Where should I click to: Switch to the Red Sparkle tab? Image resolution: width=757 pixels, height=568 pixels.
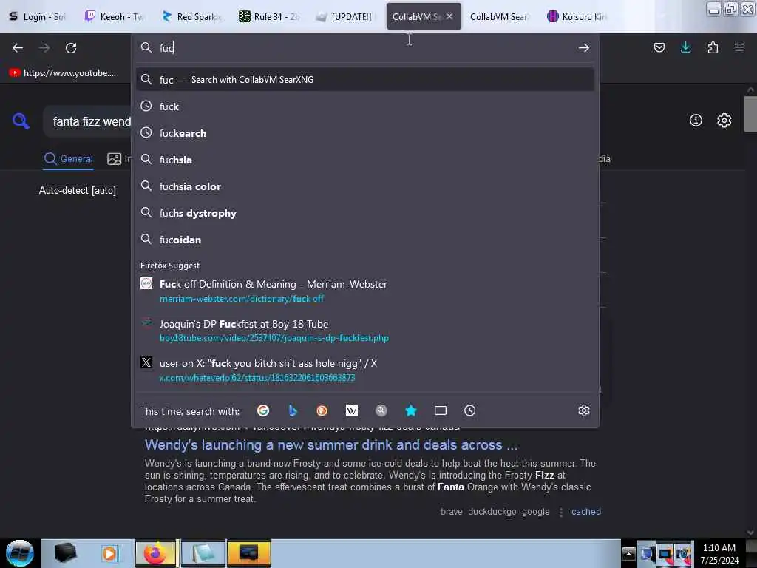[192, 16]
